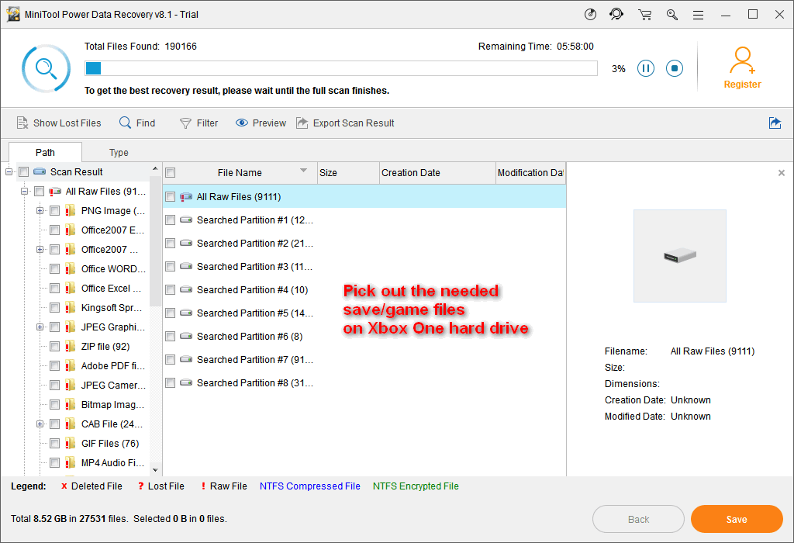This screenshot has width=794, height=543.
Task: Close the preview panel with X
Action: [781, 173]
